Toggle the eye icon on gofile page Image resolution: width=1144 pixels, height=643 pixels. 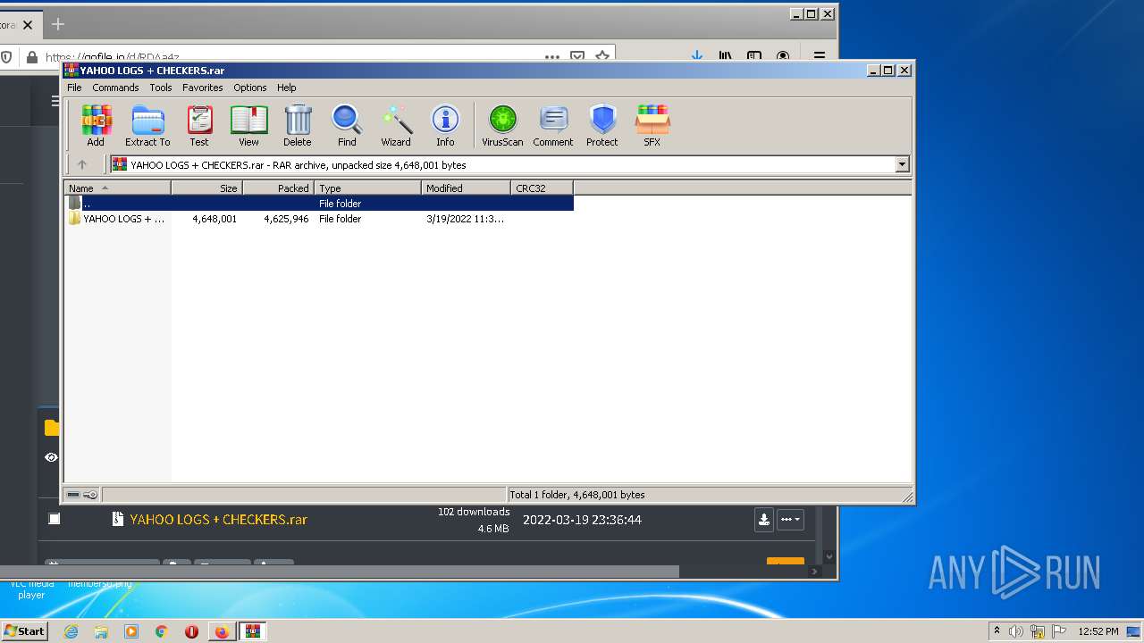[52, 457]
